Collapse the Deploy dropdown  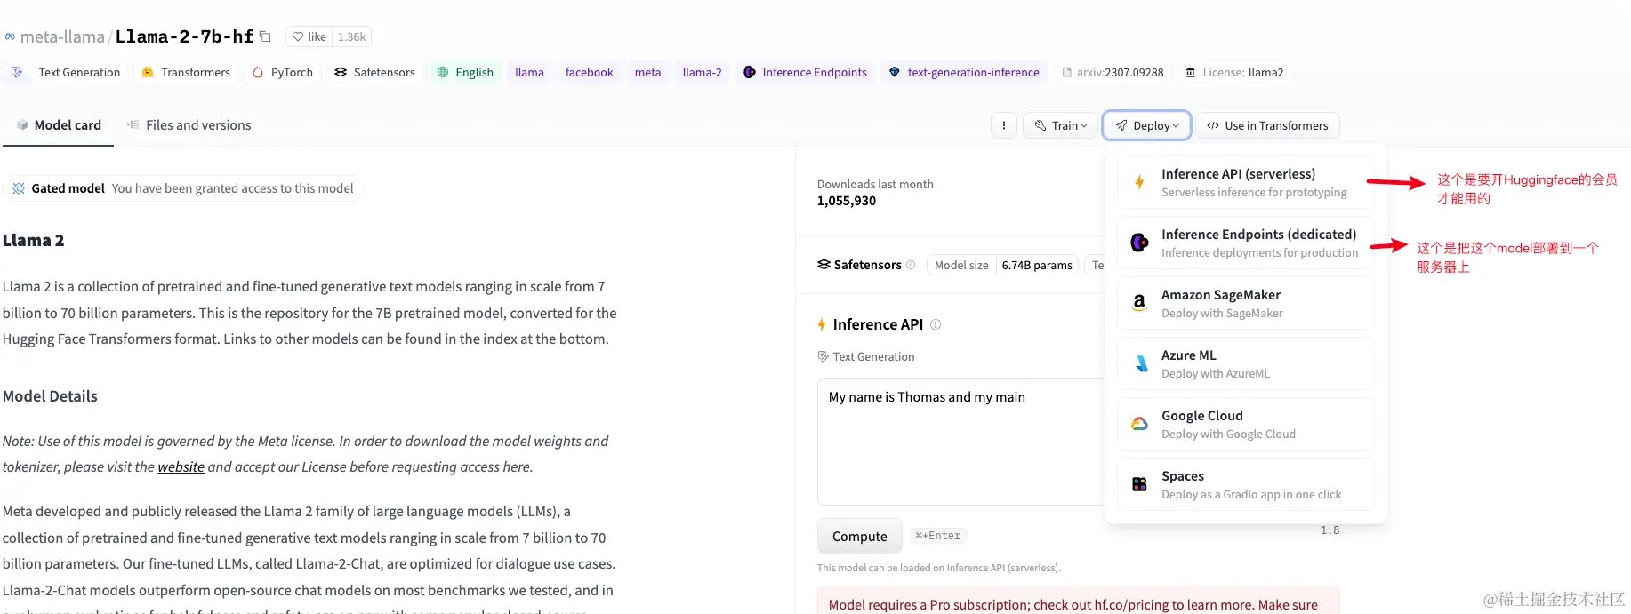1147,125
